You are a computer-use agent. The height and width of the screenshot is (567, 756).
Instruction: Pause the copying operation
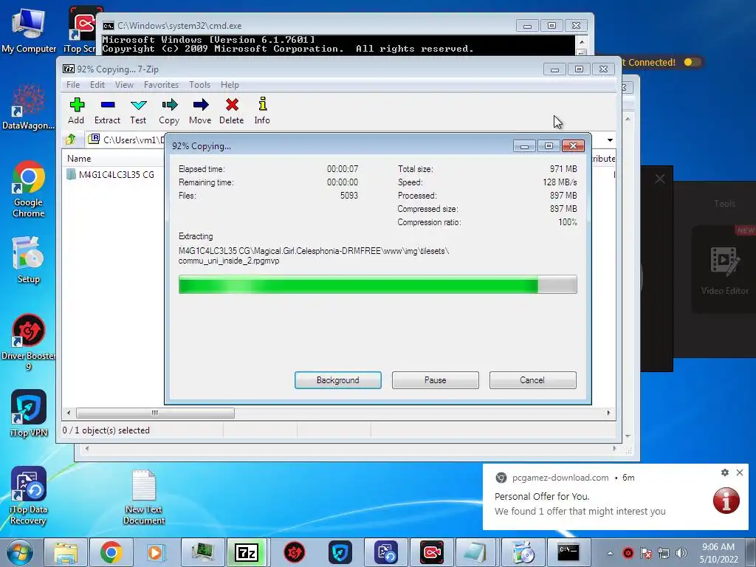pos(436,380)
